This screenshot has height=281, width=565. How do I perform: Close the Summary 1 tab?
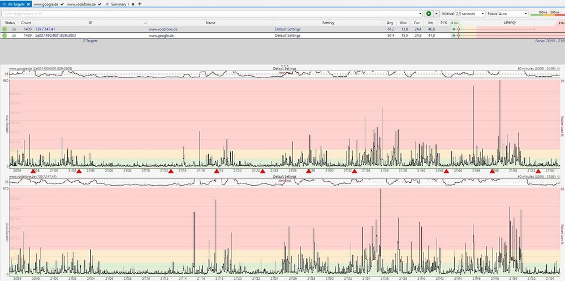133,4
